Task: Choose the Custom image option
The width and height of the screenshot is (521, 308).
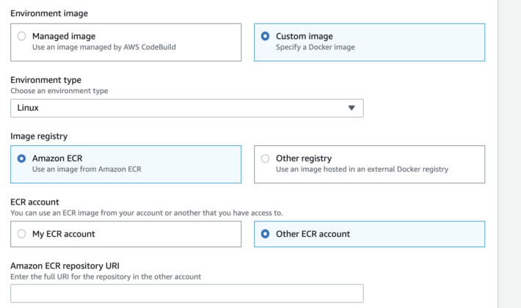Action: point(265,36)
